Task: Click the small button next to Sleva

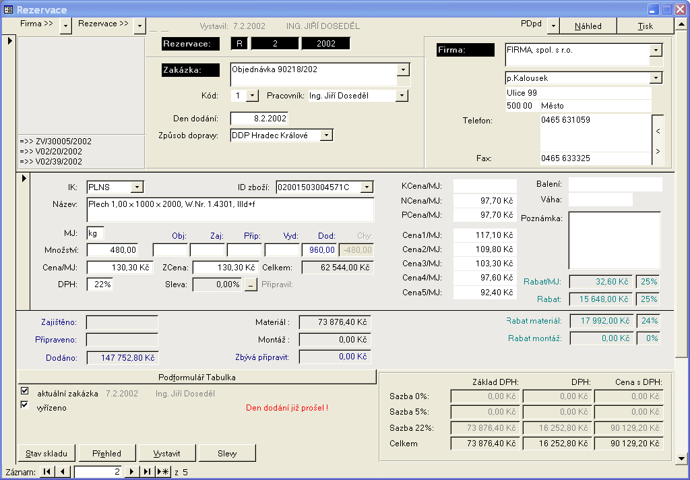Action: click(x=250, y=284)
